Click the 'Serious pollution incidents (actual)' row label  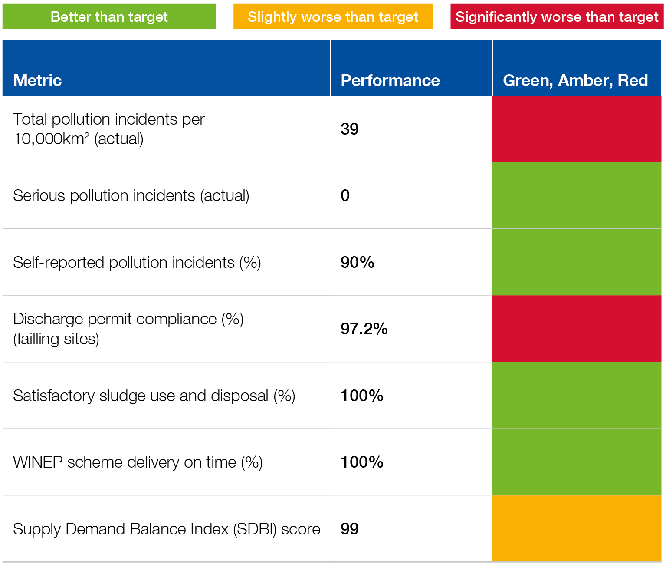tap(131, 196)
